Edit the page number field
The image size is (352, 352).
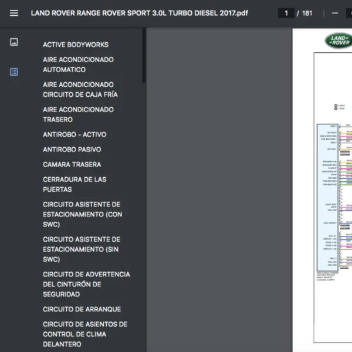pyautogui.click(x=286, y=13)
